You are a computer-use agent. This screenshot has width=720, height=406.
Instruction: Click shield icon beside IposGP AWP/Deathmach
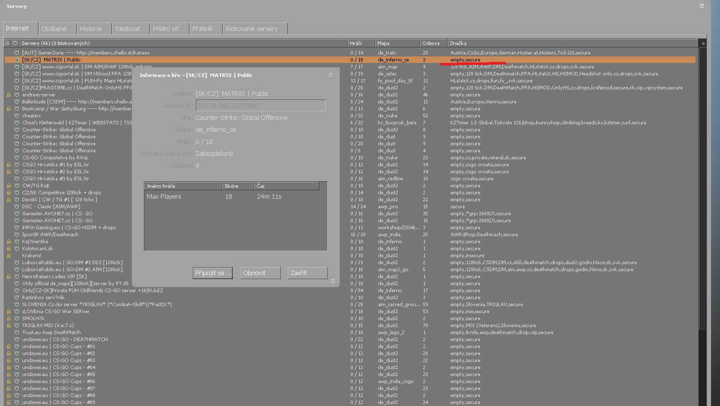point(16,234)
